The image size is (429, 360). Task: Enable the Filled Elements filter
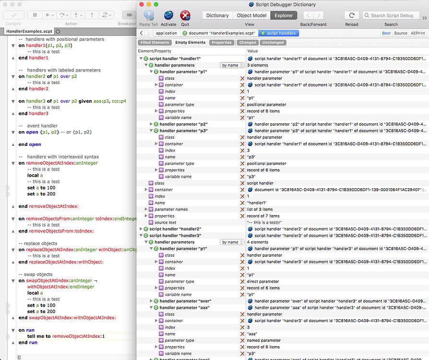(155, 42)
